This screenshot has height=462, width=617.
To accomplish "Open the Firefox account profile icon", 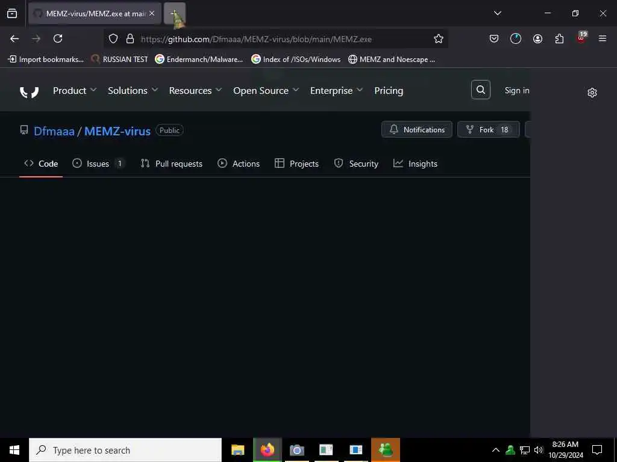I will (x=537, y=38).
